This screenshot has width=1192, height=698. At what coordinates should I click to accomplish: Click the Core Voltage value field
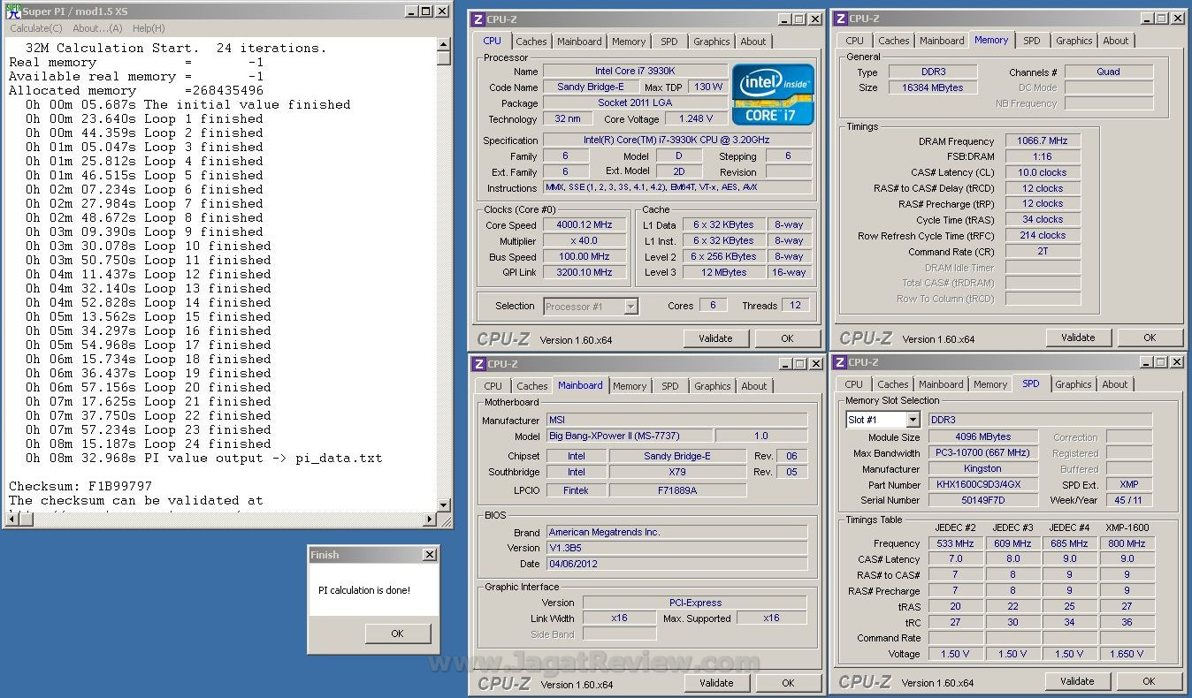[696, 119]
